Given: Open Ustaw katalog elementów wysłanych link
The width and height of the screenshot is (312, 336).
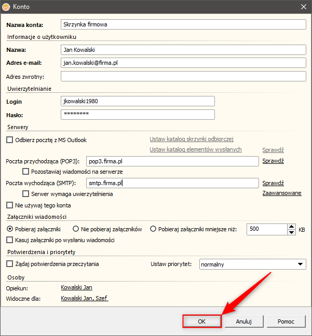Looking at the screenshot, I should pyautogui.click(x=196, y=149).
